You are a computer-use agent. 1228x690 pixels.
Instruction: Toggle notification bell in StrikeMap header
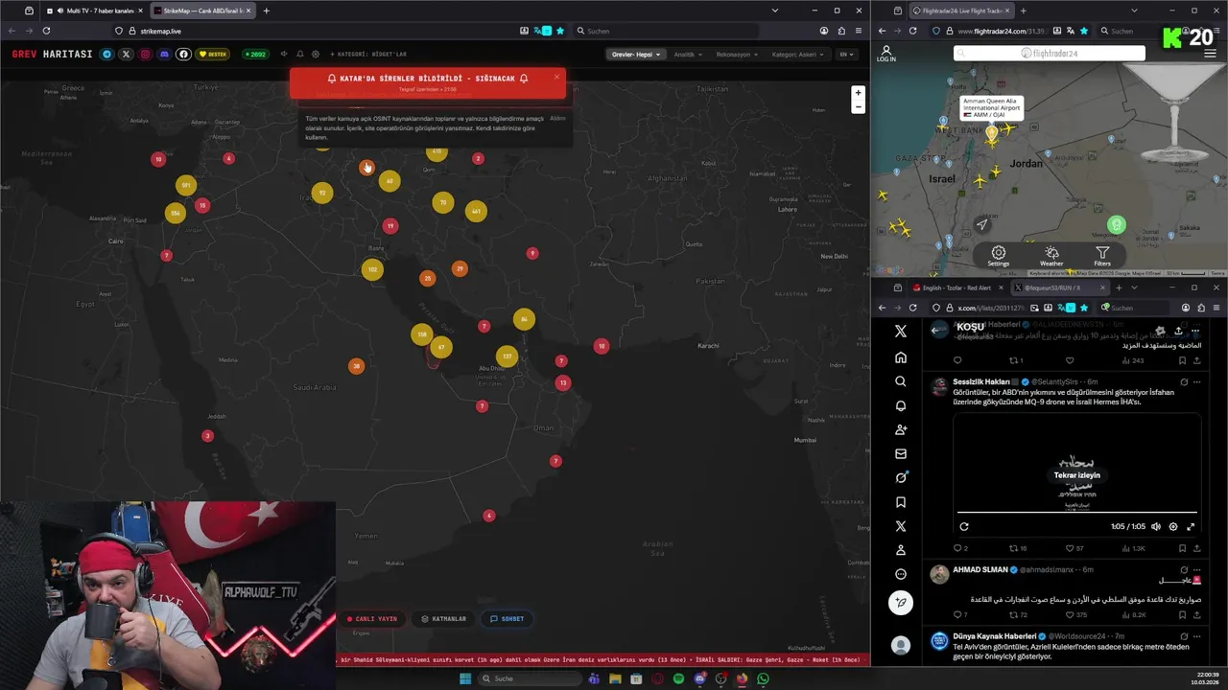click(299, 55)
